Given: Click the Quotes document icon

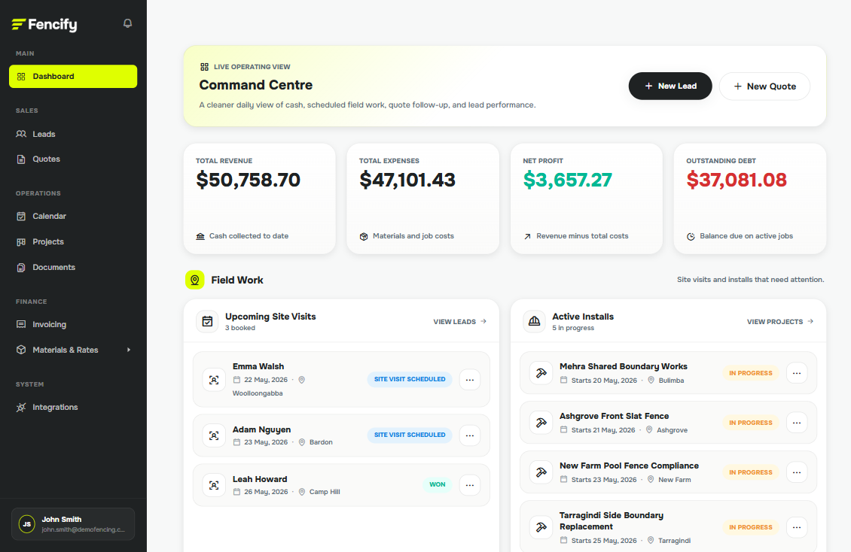Looking at the screenshot, I should coord(21,159).
